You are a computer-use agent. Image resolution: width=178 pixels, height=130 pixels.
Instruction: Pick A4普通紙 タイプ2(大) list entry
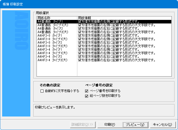point(52,32)
